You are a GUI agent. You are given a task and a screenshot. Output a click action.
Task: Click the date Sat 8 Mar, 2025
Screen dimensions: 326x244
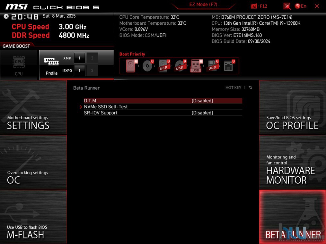pos(59,16)
